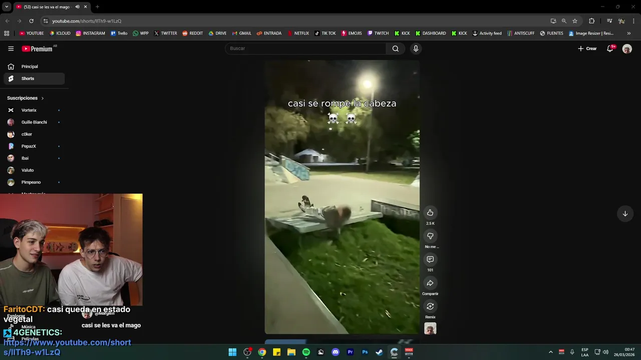This screenshot has height=360, width=641.
Task: Open a new browser tab
Action: tap(97, 7)
